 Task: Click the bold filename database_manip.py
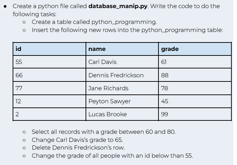click(x=118, y=6)
